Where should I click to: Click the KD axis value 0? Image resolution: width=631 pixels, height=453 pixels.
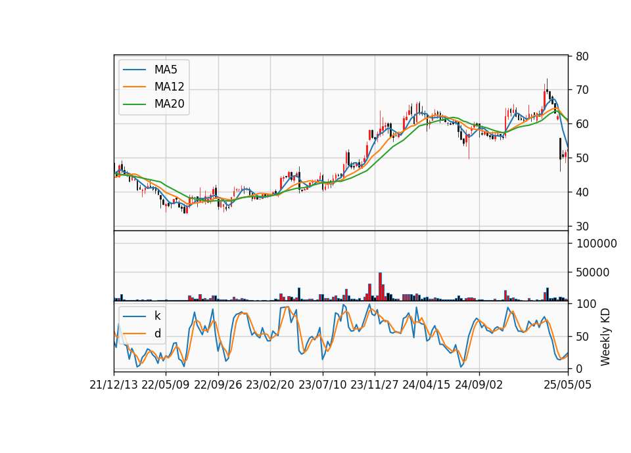click(579, 368)
